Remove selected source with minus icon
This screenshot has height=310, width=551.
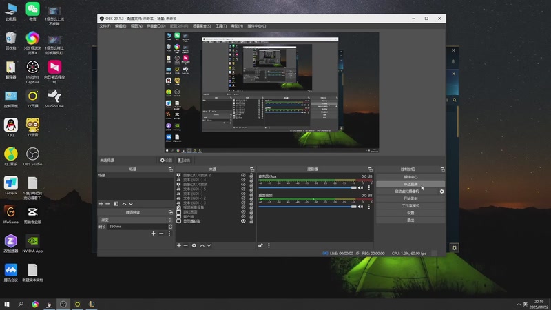(186, 245)
